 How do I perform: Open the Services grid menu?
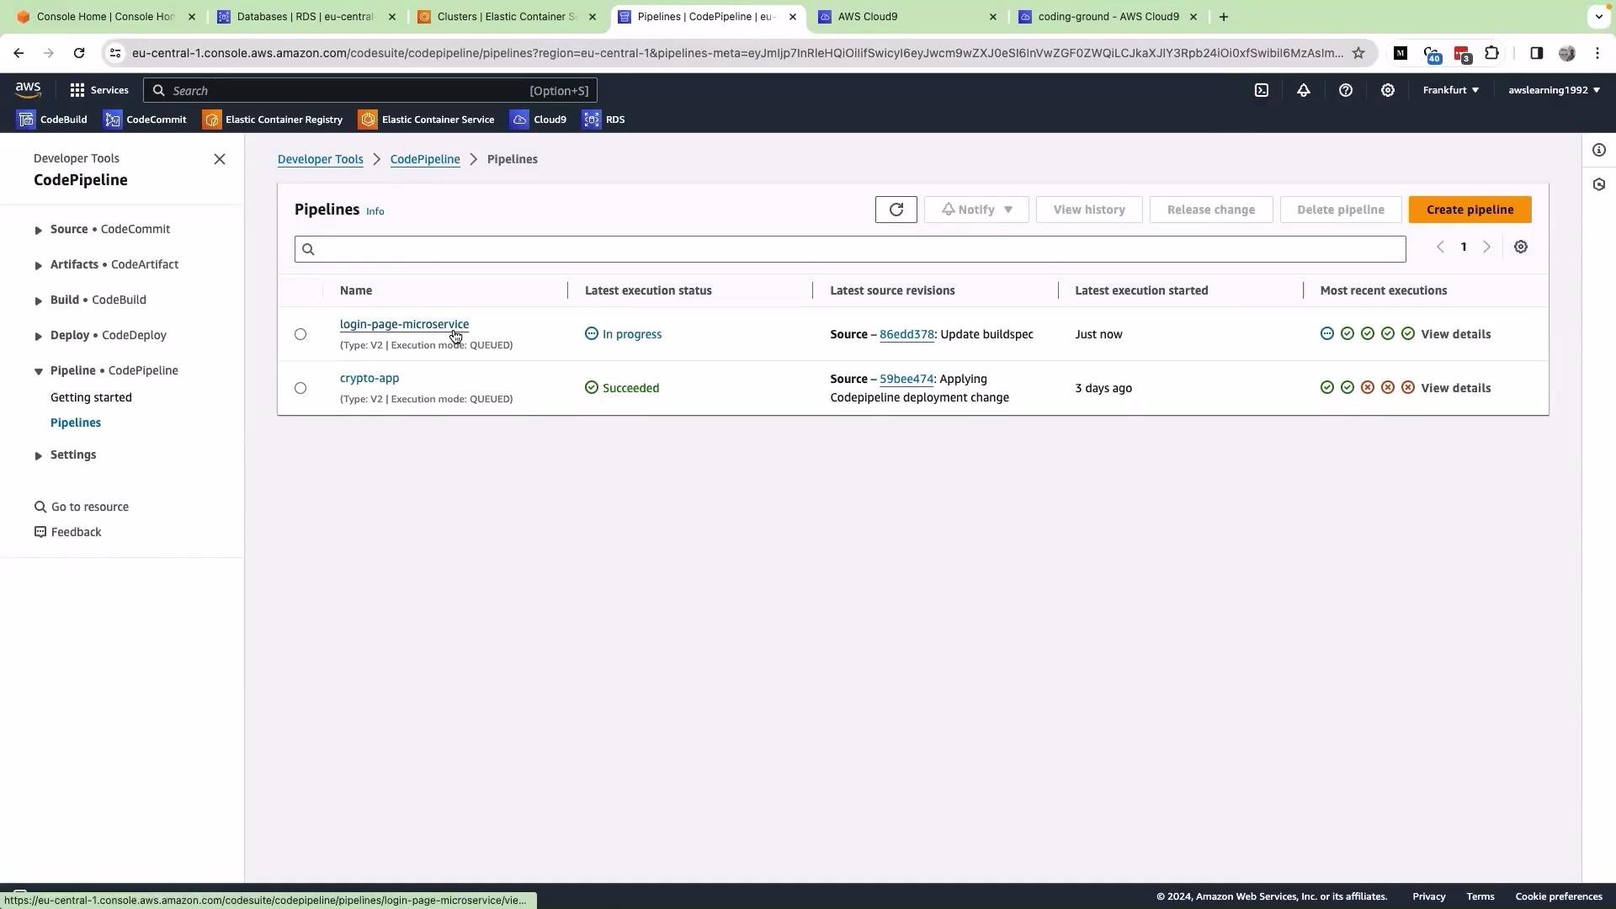[99, 90]
